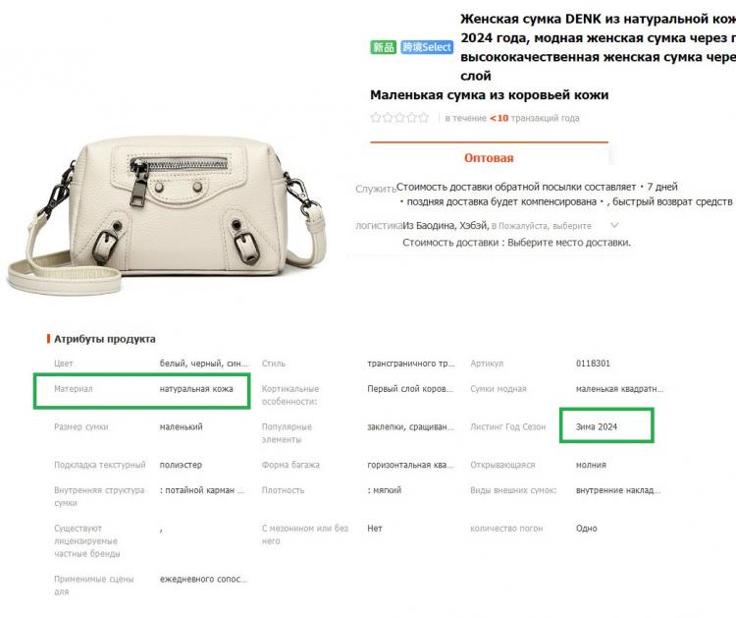Click the Зима 2024 season value
The height and width of the screenshot is (618, 736).
(597, 426)
